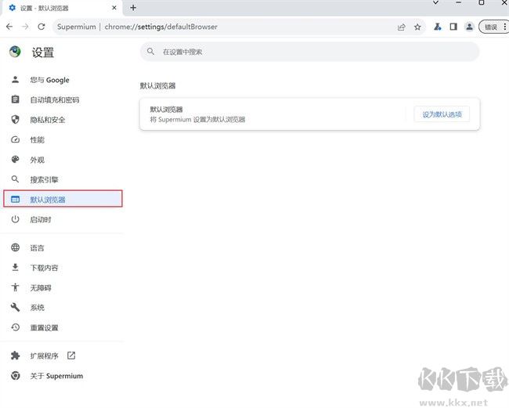Image resolution: width=509 pixels, height=408 pixels.
Task: Open the three-dot browser menu
Action: pyautogui.click(x=505, y=27)
